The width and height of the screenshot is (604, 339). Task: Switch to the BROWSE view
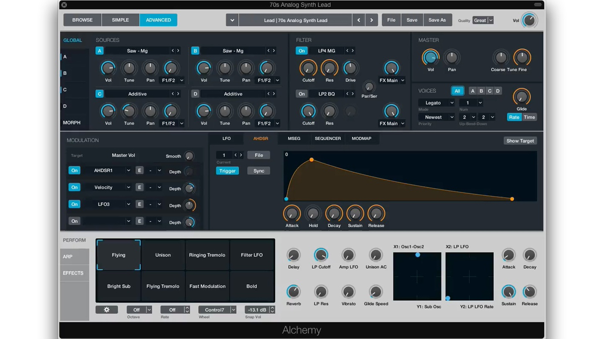pyautogui.click(x=83, y=20)
